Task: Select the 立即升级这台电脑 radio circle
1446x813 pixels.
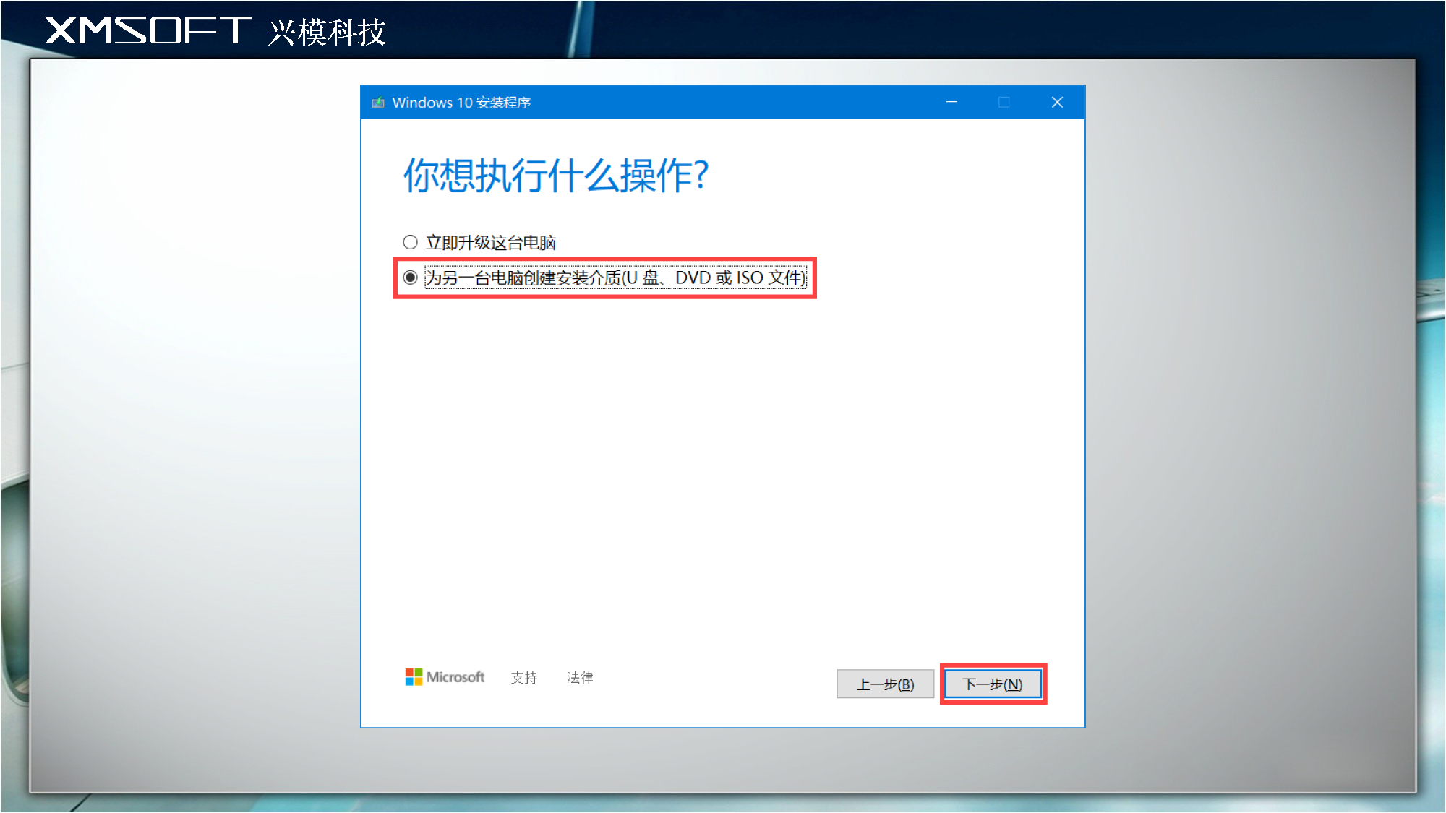Action: coord(410,242)
